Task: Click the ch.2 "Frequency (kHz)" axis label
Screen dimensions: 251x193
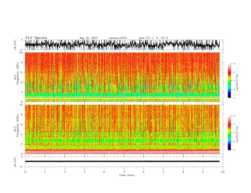Action: point(18,125)
